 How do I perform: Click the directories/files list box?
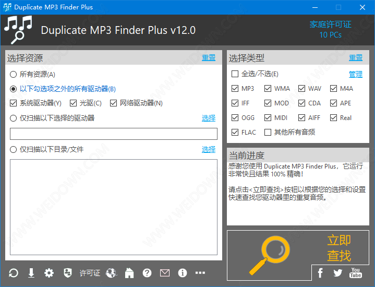pos(114,207)
